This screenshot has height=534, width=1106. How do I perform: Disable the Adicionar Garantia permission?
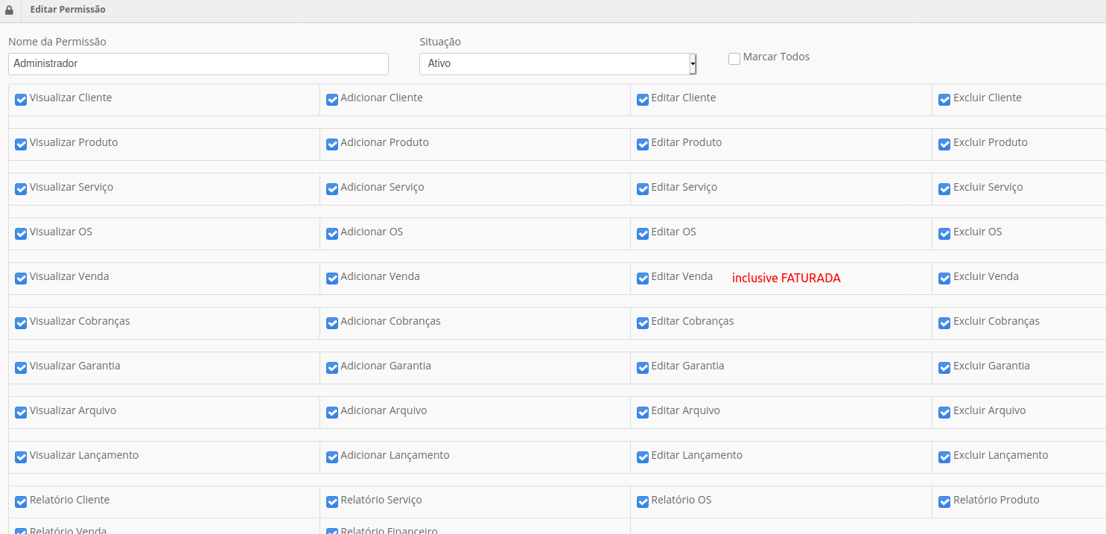(x=331, y=367)
